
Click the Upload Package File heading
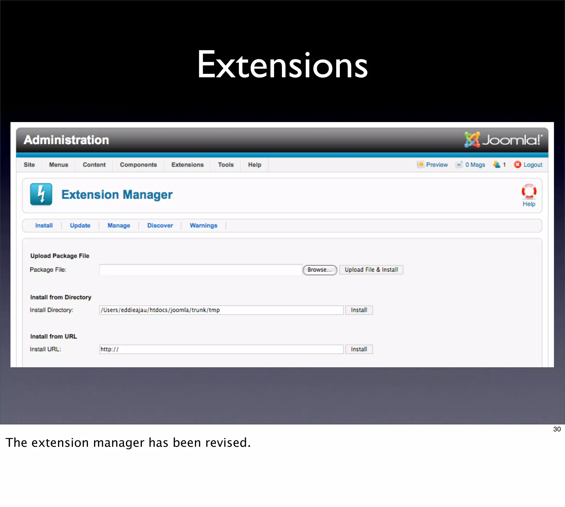click(60, 256)
